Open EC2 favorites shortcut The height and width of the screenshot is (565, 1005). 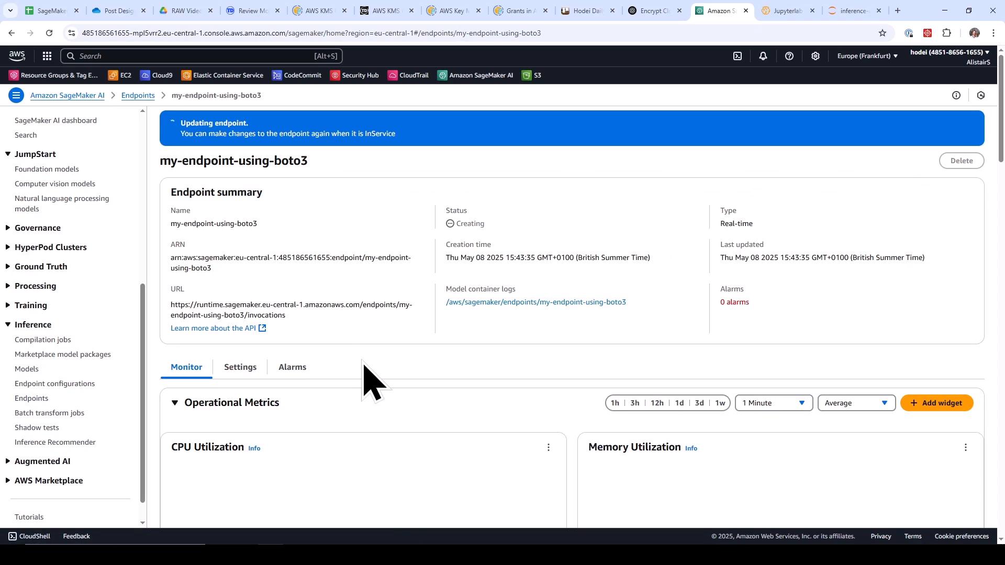tap(120, 75)
